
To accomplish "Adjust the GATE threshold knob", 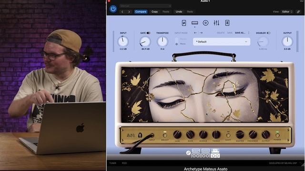I will coord(145,41).
